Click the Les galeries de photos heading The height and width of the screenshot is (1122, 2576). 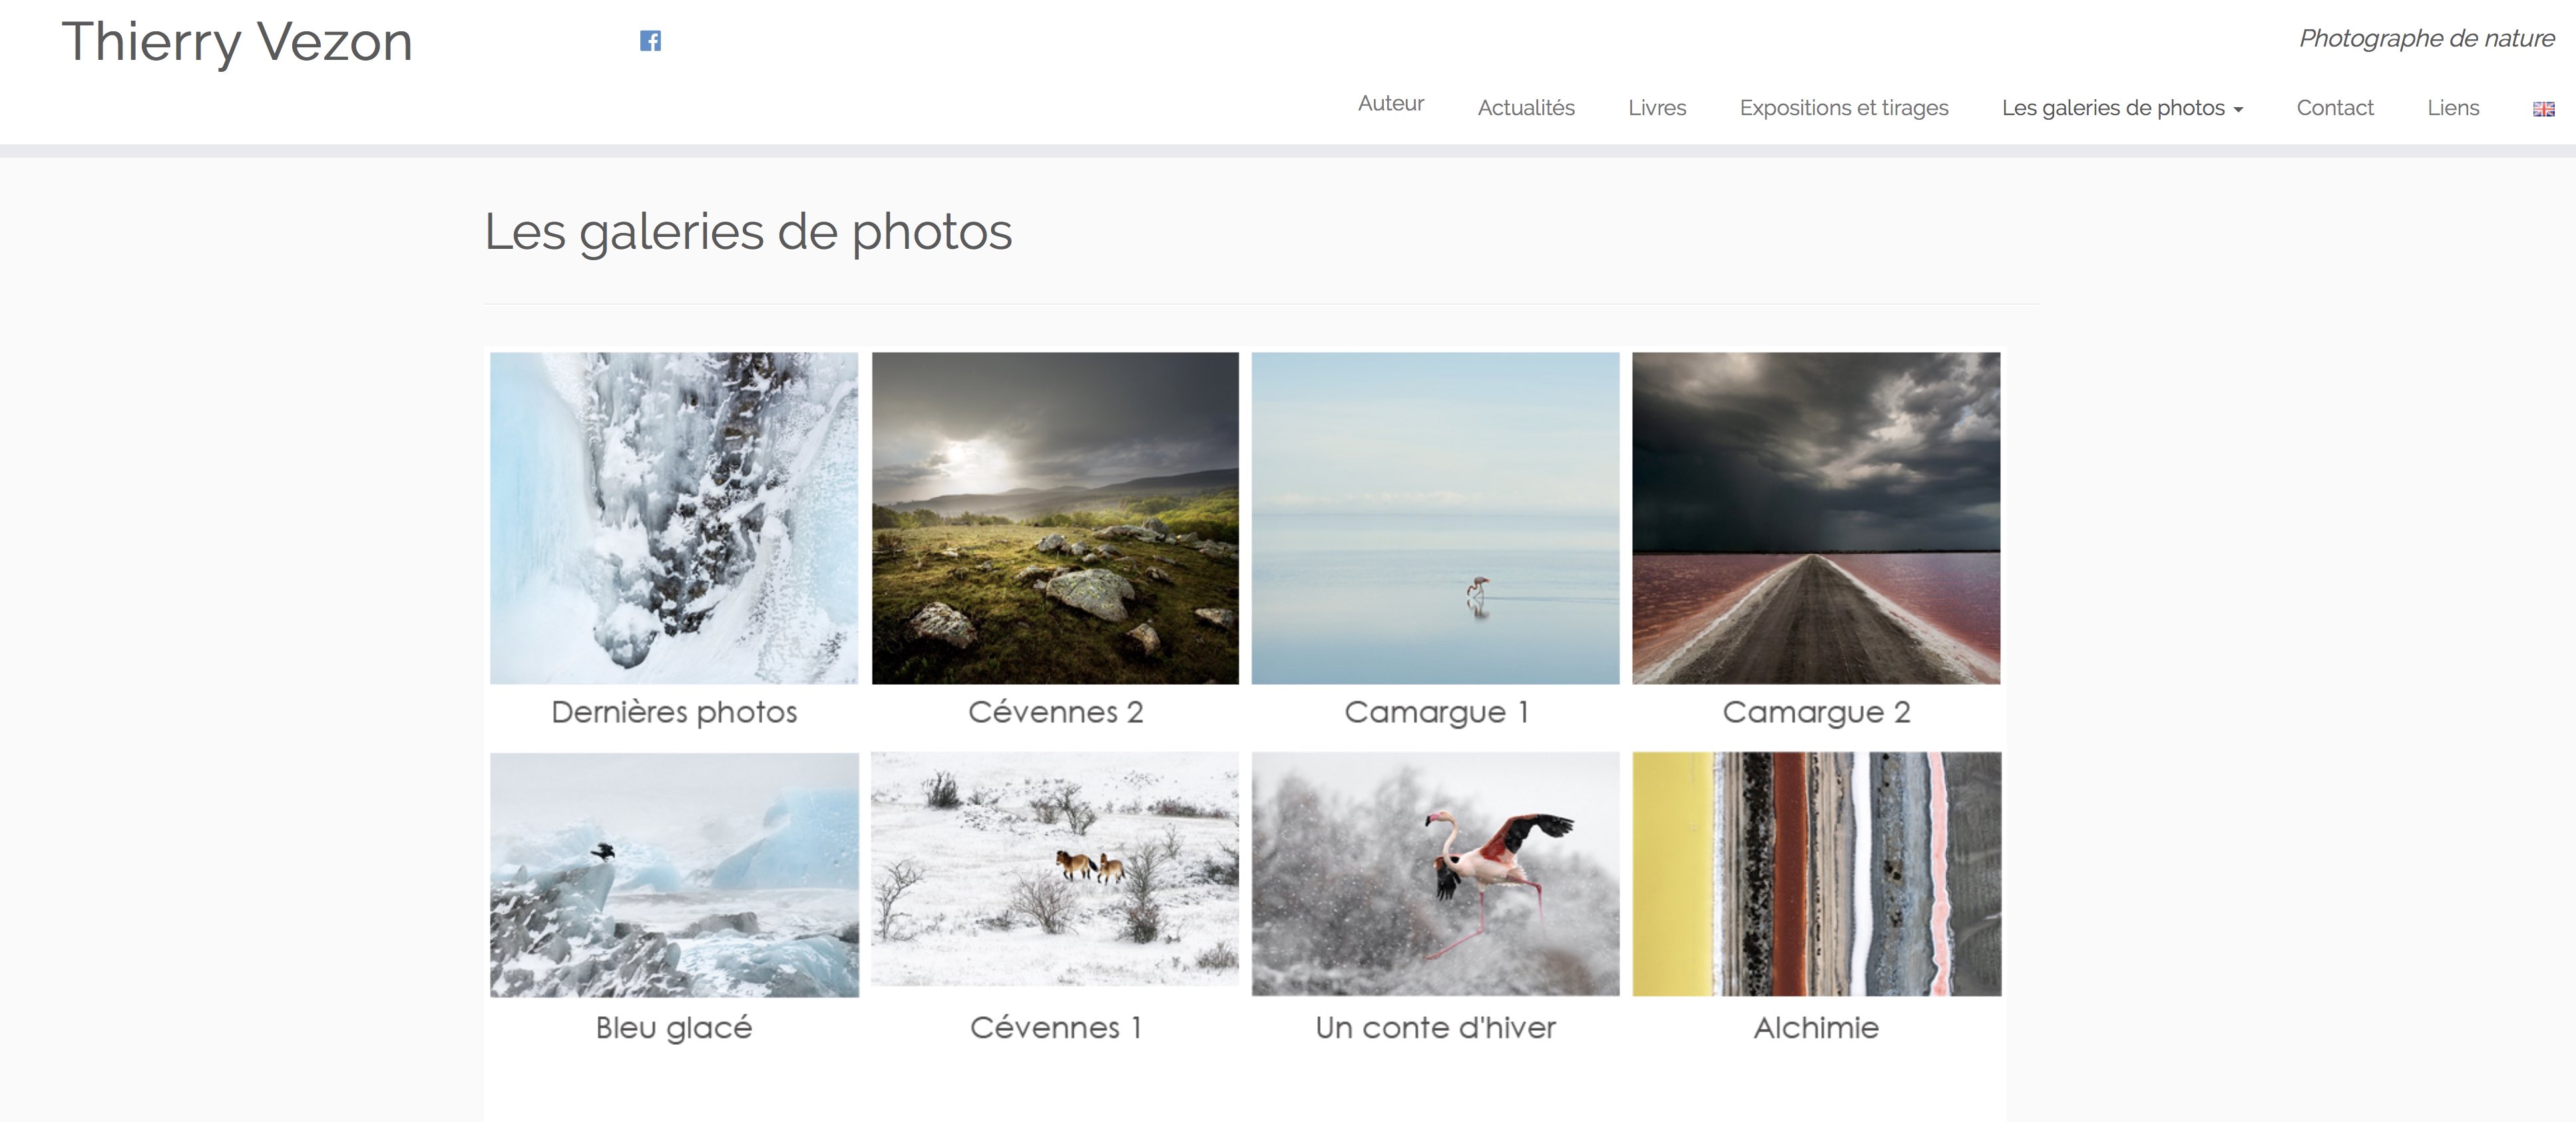748,233
